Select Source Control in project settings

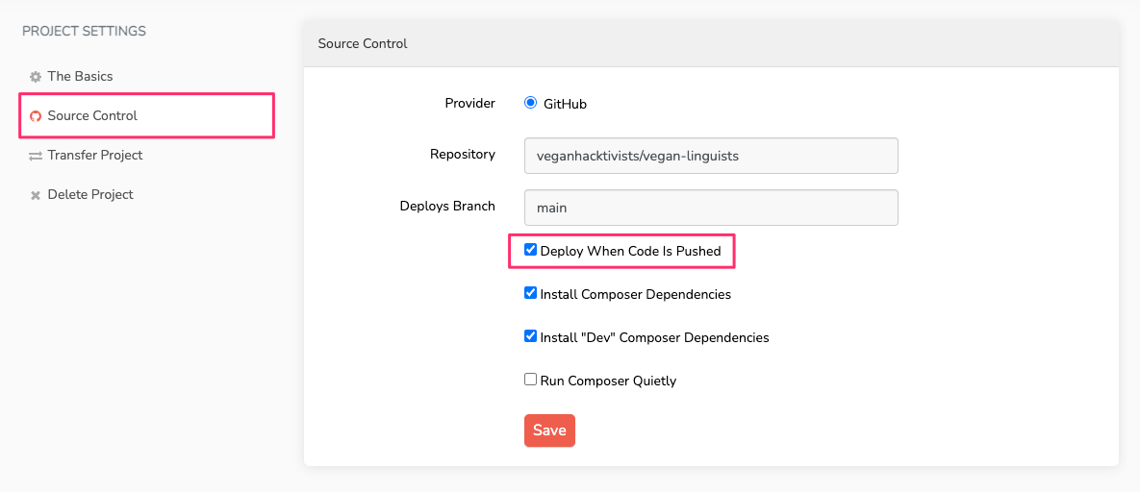point(92,115)
